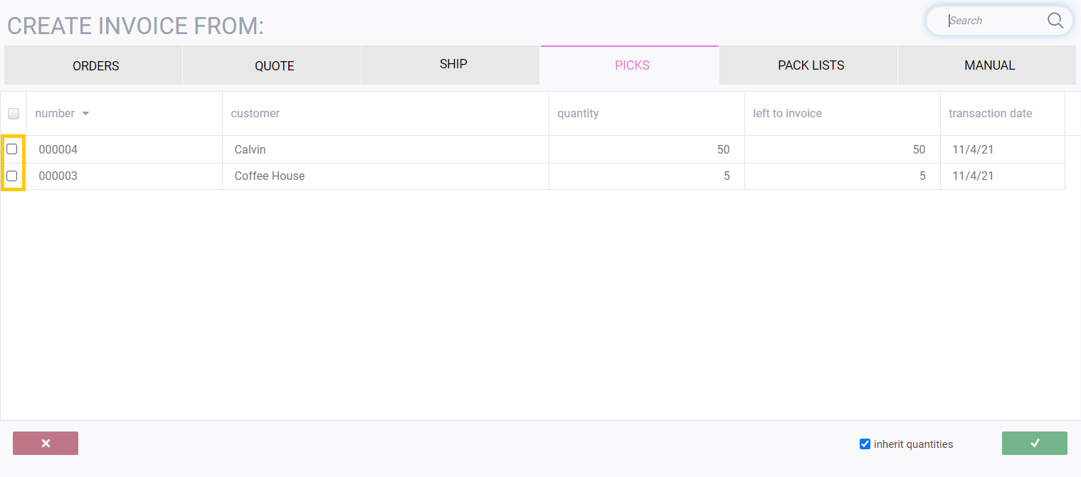
Task: Switch to the Ship tab
Action: tap(453, 65)
